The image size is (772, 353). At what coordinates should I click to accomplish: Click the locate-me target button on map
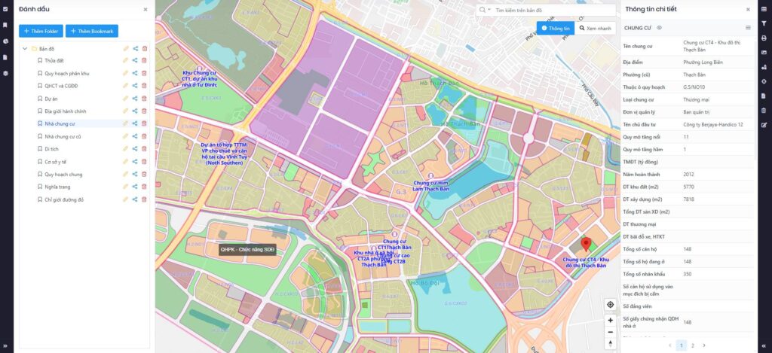[610, 304]
